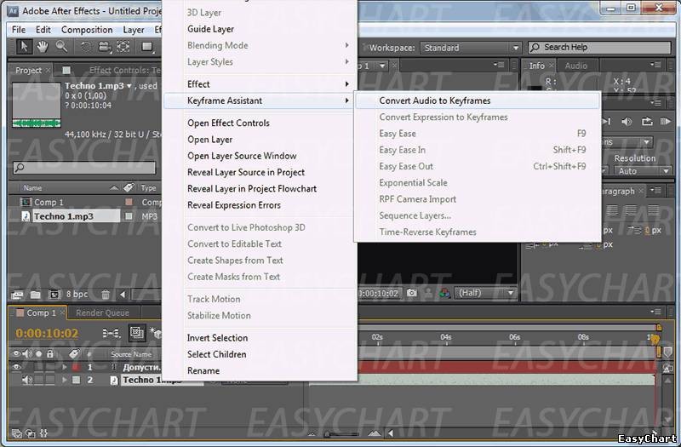The image size is (681, 447).
Task: Select the Hand tool
Action: [42, 47]
